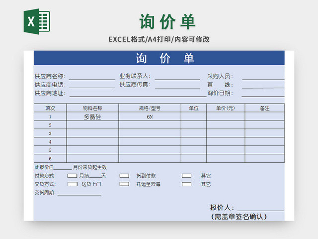Screen dimensions: 318x239
Task: Select the empty 单位 cell in row 1
Action: click(194, 117)
